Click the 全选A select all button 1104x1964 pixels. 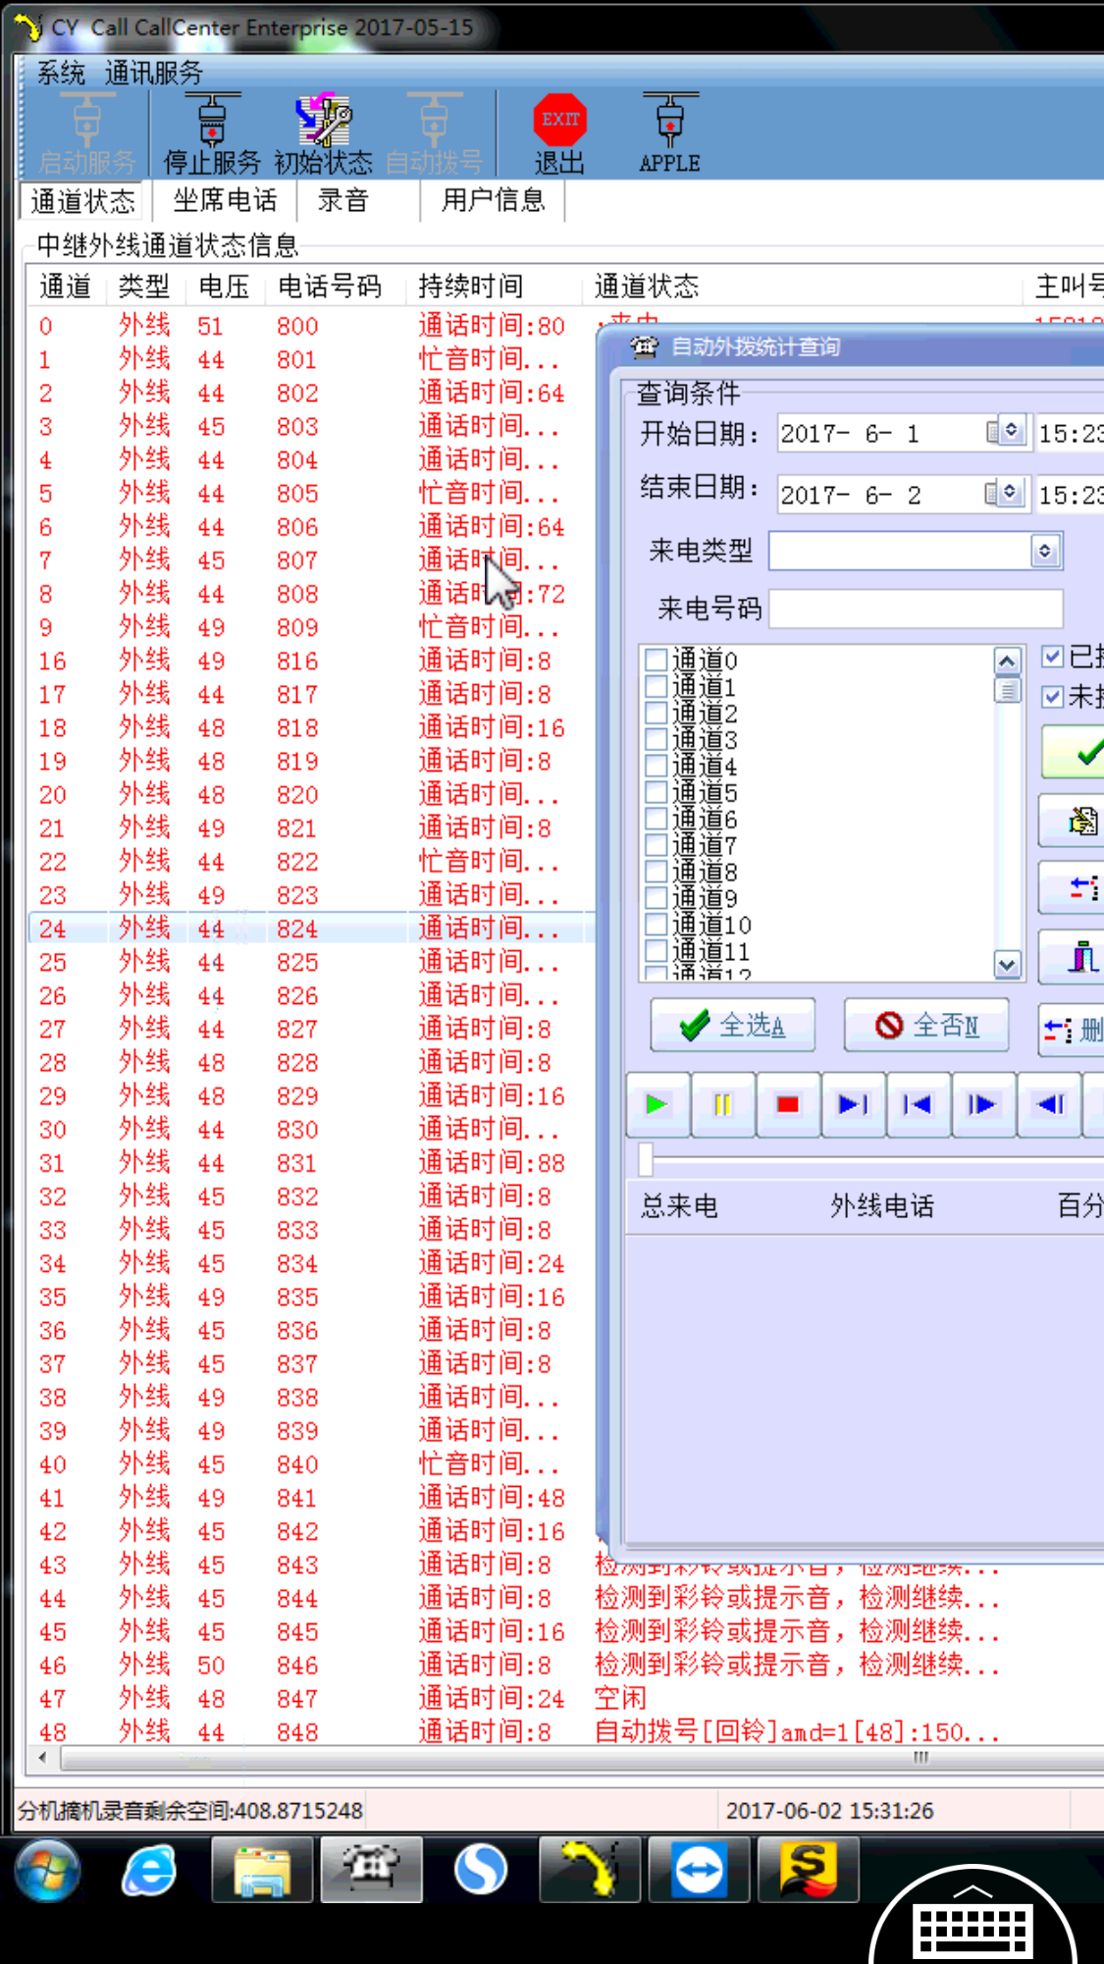click(733, 1026)
